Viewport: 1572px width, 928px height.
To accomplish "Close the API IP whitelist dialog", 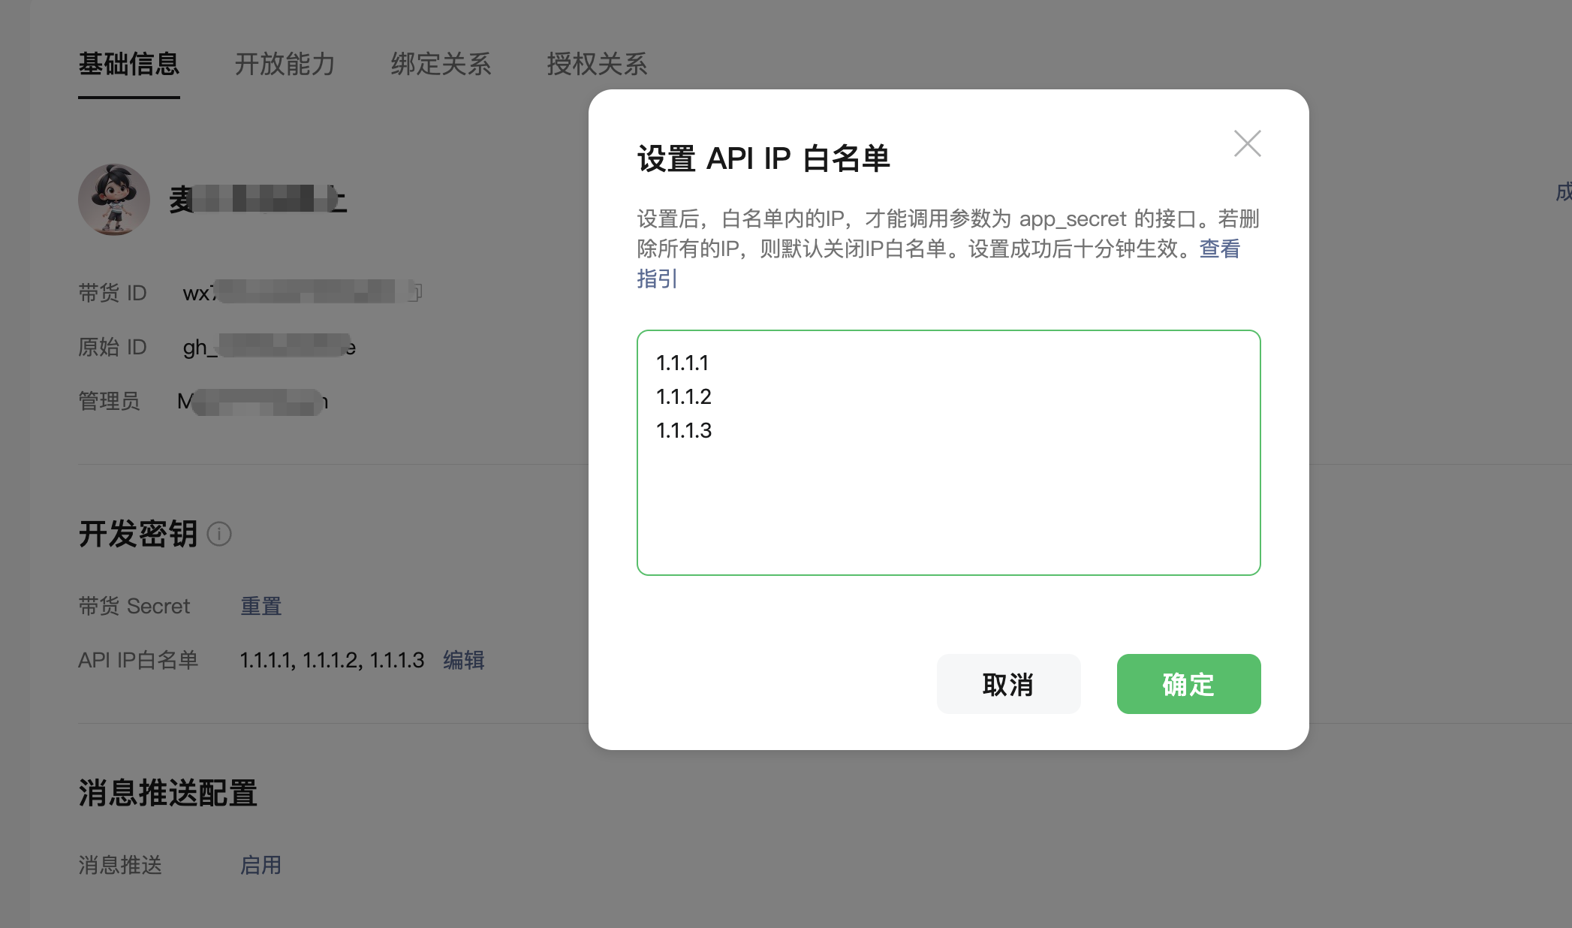I will pyautogui.click(x=1247, y=143).
